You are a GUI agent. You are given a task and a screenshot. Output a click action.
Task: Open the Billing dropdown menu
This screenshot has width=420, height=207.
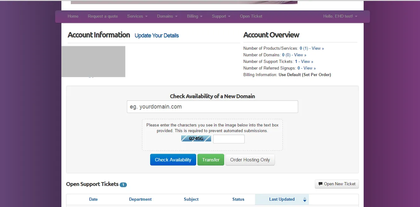point(195,16)
